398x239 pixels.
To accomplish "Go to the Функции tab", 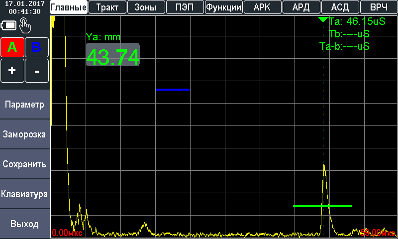I will (x=223, y=7).
